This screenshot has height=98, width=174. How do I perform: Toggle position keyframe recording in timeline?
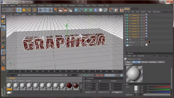point(106,75)
